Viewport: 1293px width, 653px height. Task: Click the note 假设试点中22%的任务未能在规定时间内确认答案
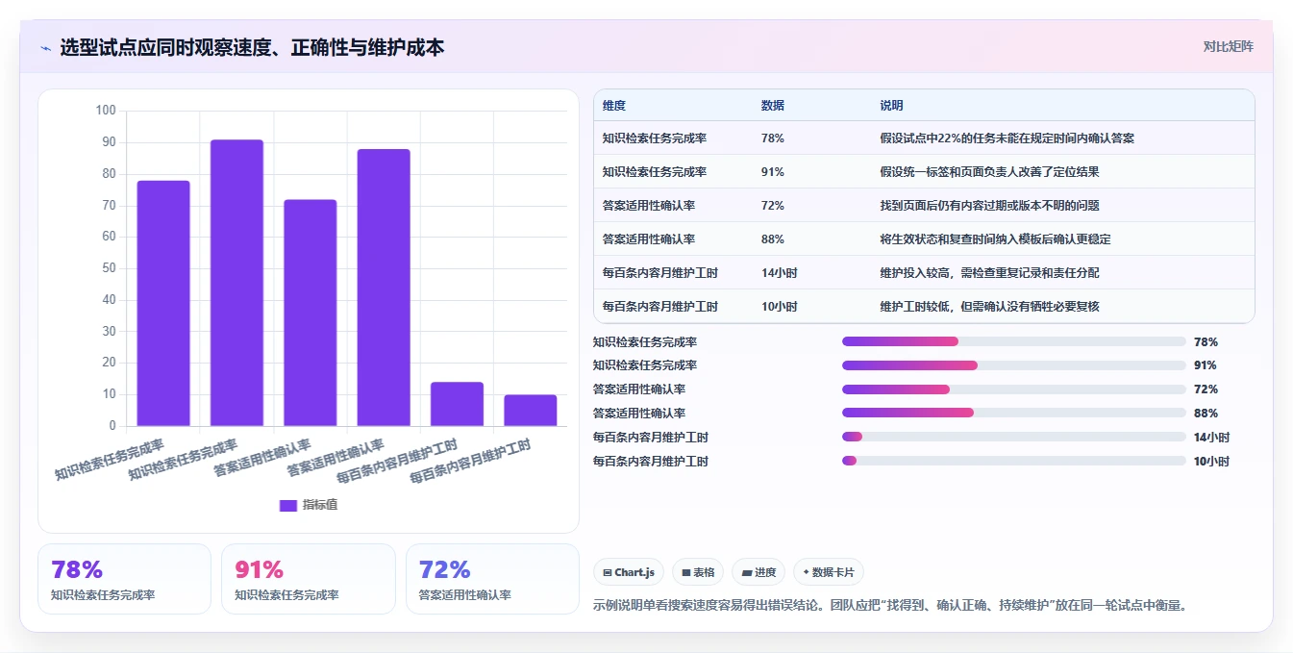coord(1007,138)
